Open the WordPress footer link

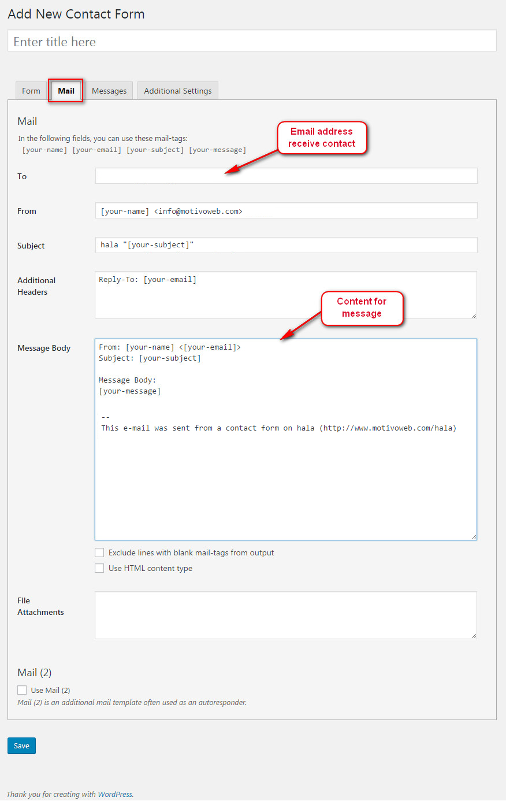115,794
